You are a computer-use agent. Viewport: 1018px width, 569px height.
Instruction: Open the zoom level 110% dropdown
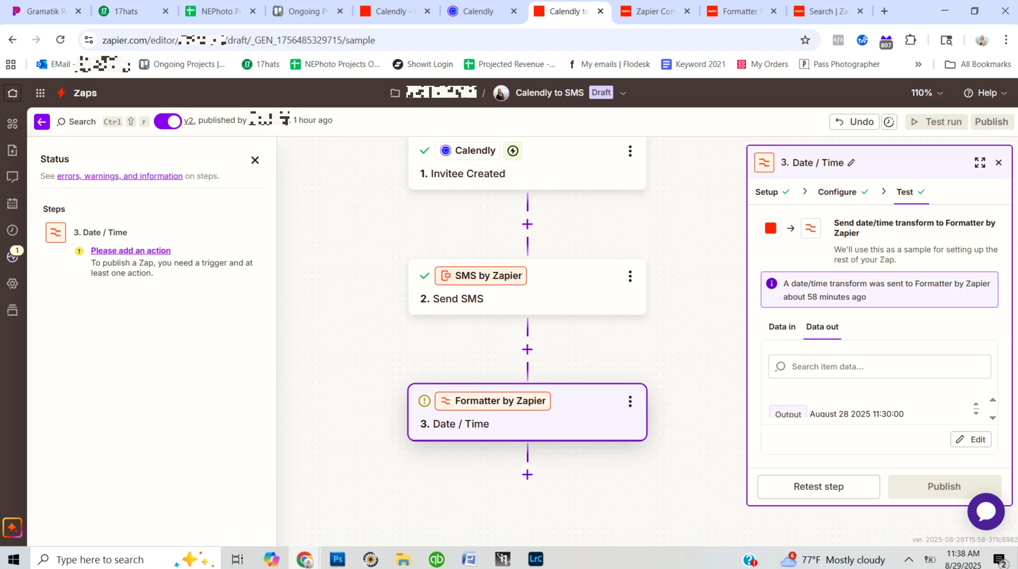pyautogui.click(x=927, y=93)
